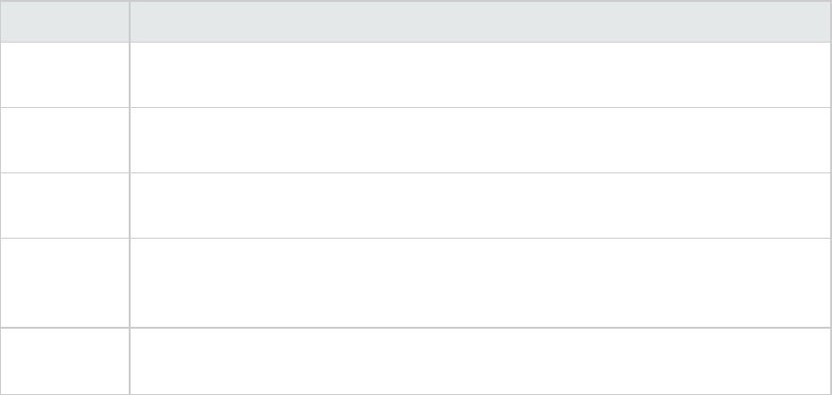Screen dimensions: 832x395
Task: Click the taller fourth row's right cell
Action: [x=480, y=282]
